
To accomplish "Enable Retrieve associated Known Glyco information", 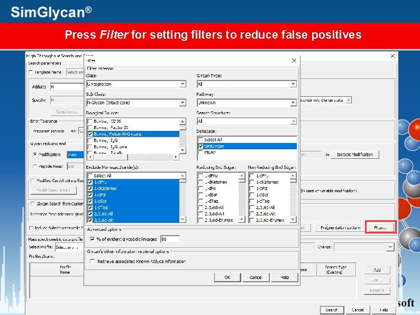I will point(93,262).
